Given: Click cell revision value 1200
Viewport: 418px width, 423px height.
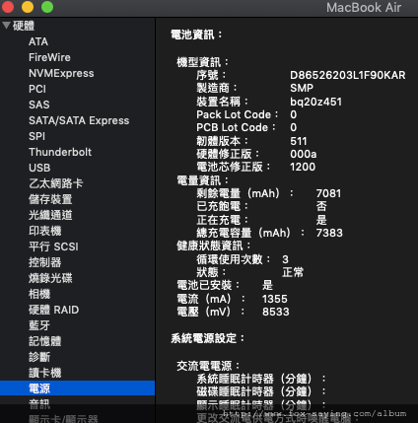Looking at the screenshot, I should point(303,167).
